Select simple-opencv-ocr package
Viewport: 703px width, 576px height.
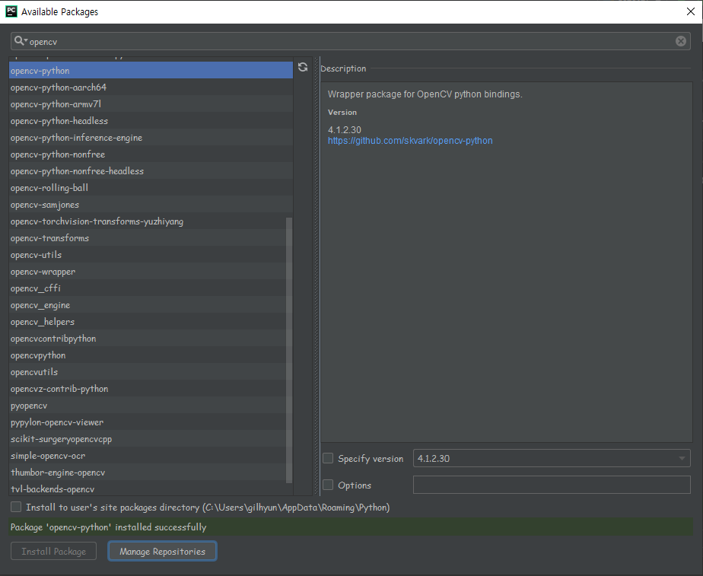(x=147, y=456)
